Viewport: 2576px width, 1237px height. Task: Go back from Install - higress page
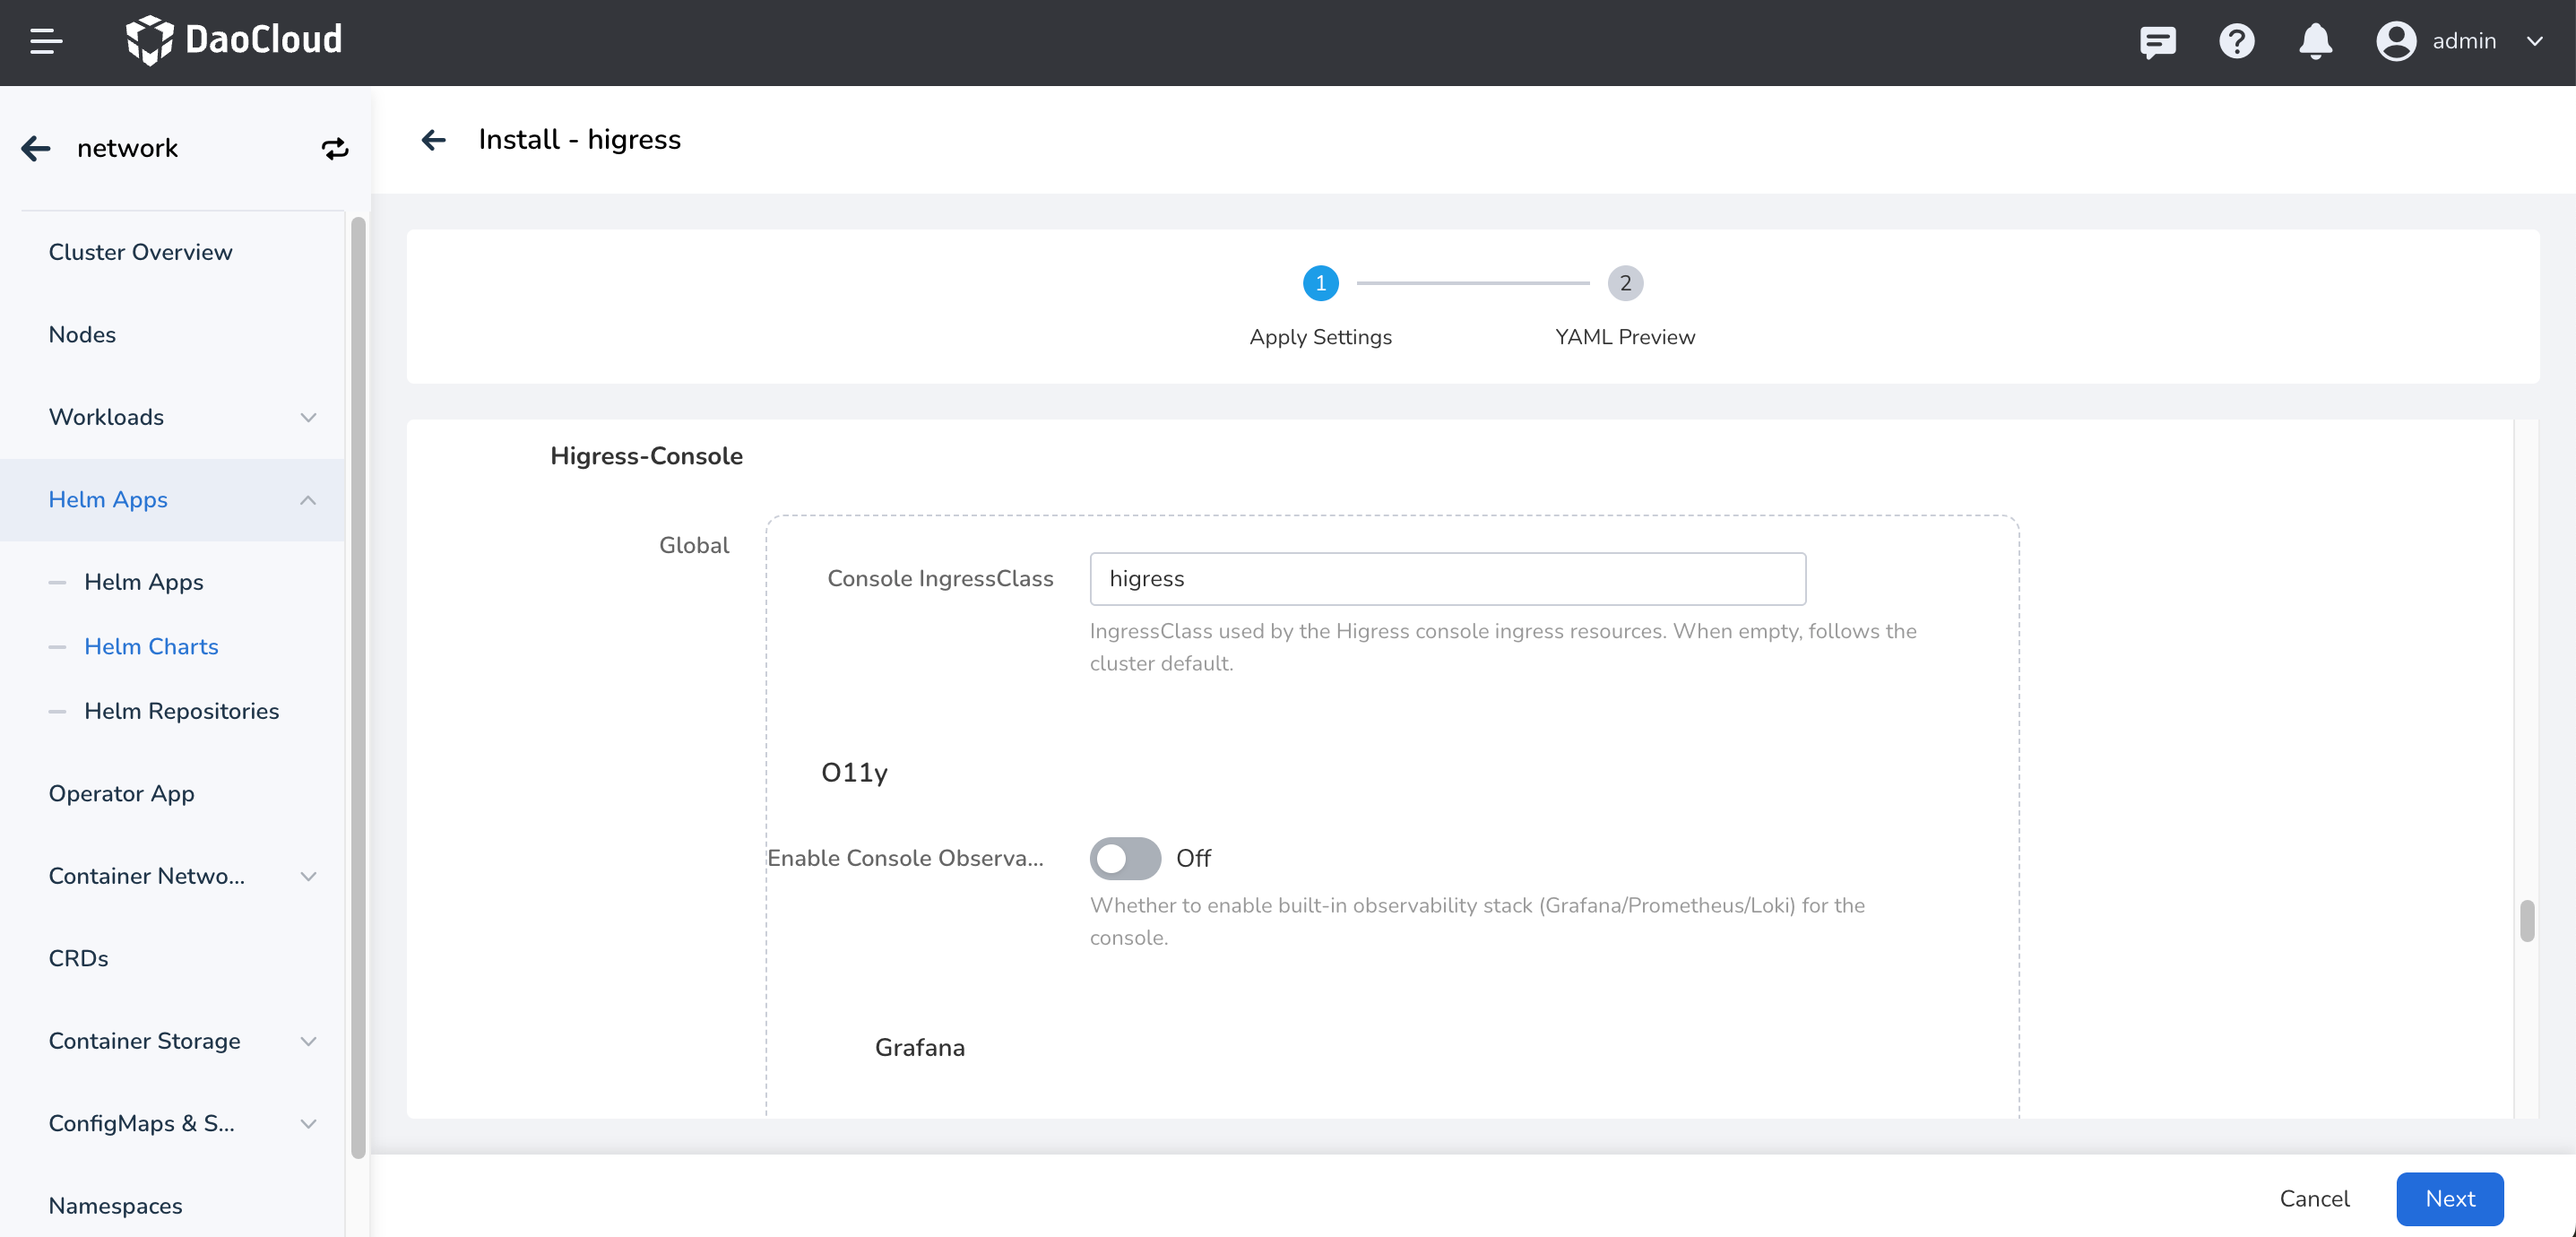tap(433, 140)
